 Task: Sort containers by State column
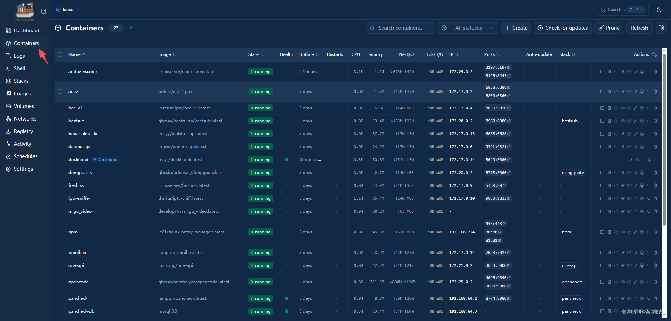click(x=256, y=54)
